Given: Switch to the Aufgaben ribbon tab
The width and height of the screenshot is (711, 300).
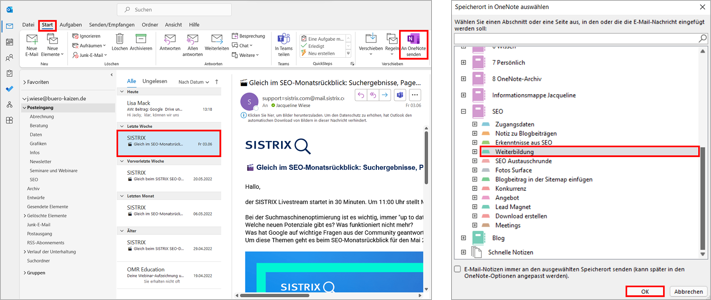Looking at the screenshot, I should click(x=71, y=25).
